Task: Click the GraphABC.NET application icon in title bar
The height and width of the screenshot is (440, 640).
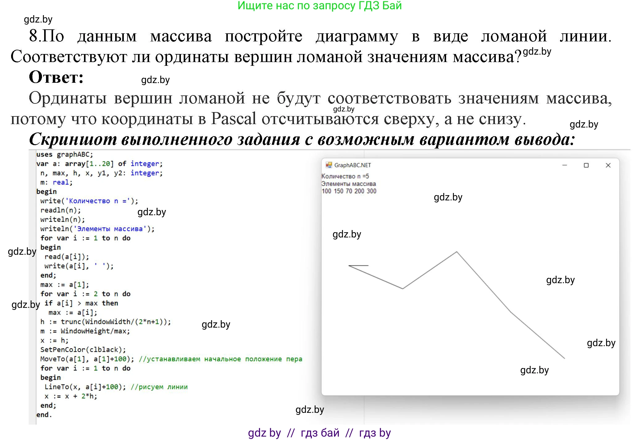Action: (328, 165)
